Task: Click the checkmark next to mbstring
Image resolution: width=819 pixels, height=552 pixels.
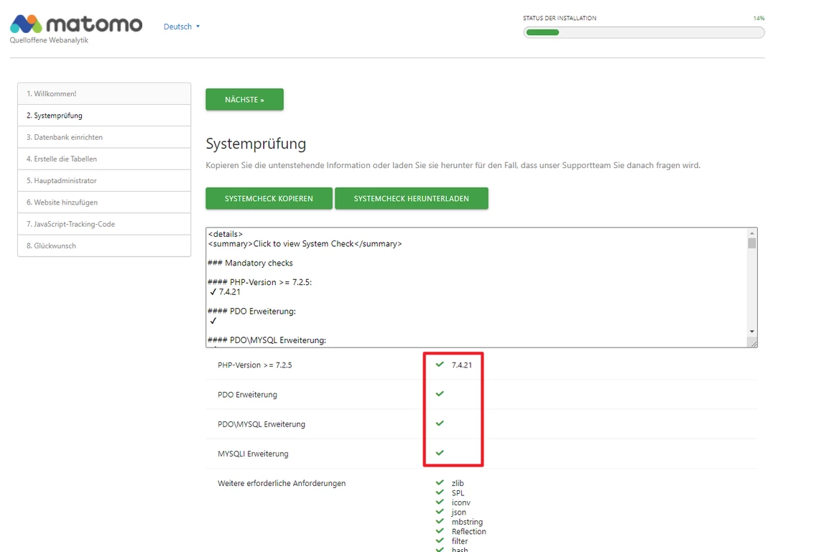Action: coord(440,522)
